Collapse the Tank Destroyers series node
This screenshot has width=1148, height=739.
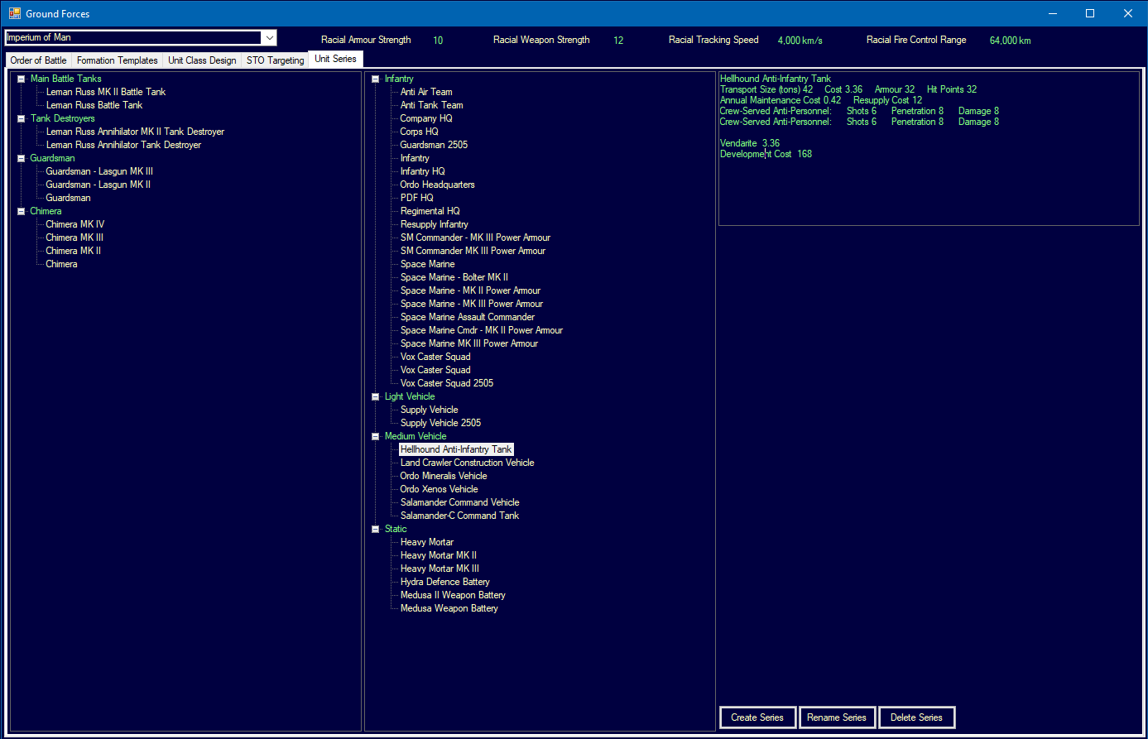coord(22,118)
